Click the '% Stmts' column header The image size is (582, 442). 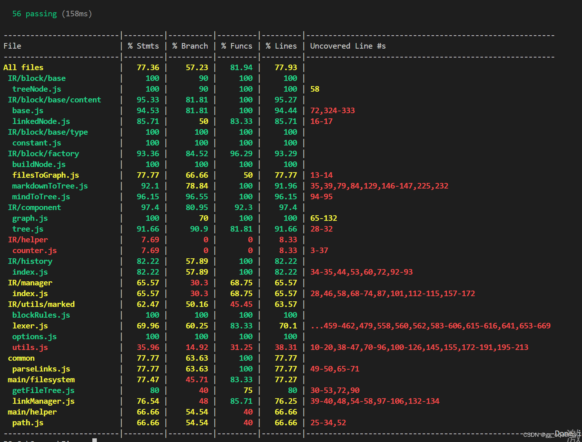[x=143, y=46]
